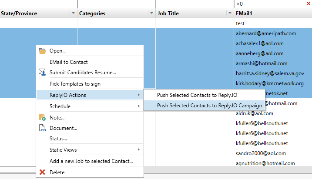Select EMail to Contact menu entry
The height and width of the screenshot is (179, 312).
click(x=90, y=62)
